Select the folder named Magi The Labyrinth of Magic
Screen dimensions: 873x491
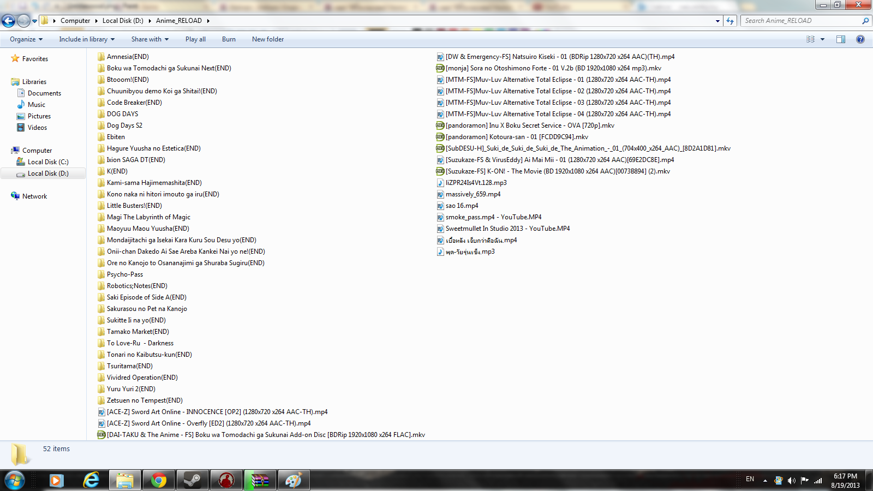148,217
